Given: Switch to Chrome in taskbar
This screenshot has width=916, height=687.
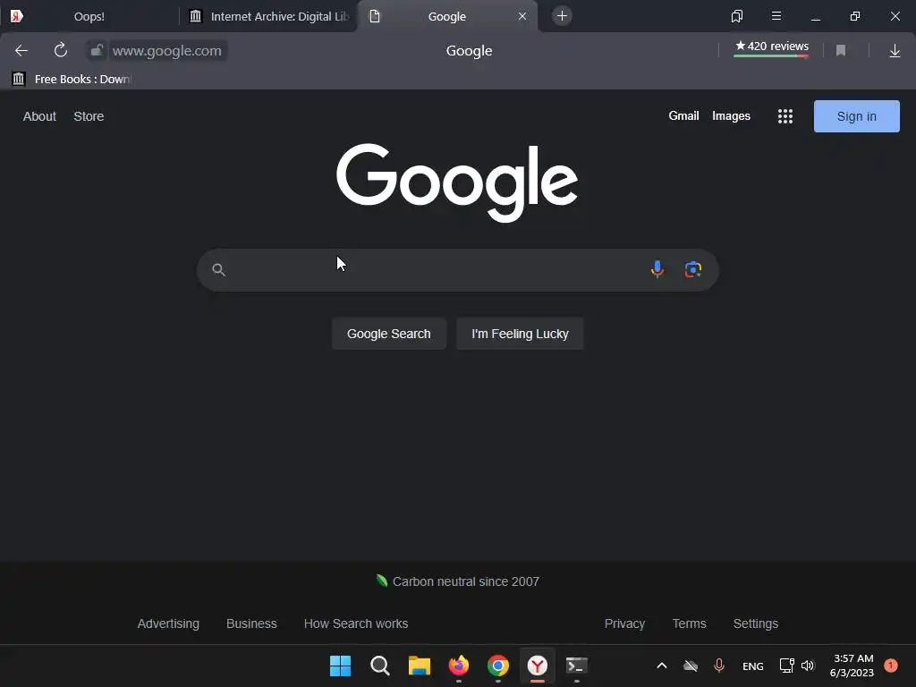Looking at the screenshot, I should (x=497, y=666).
